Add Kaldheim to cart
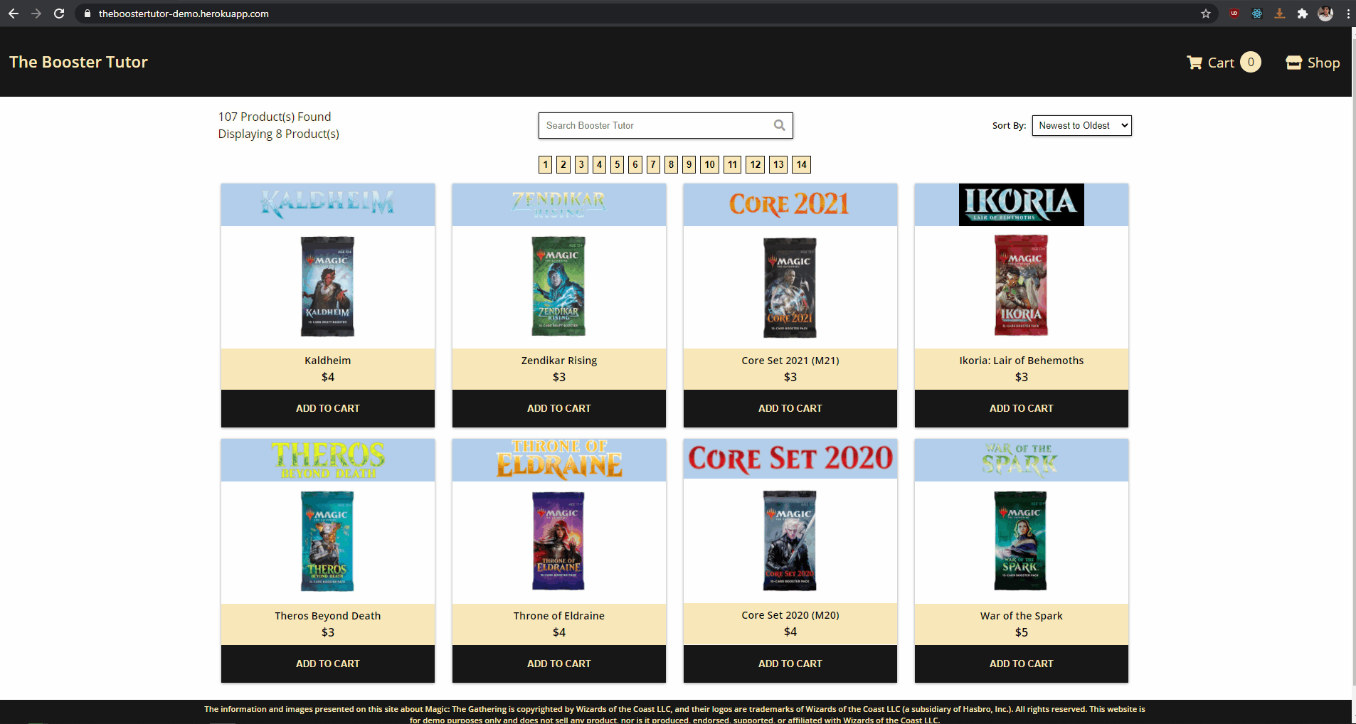 point(328,408)
